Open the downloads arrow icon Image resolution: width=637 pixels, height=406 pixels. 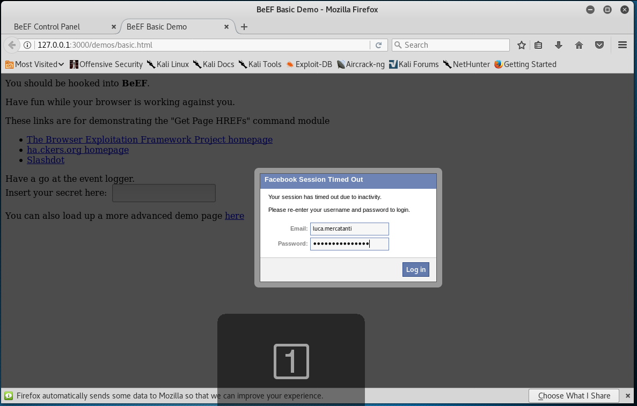[559, 45]
